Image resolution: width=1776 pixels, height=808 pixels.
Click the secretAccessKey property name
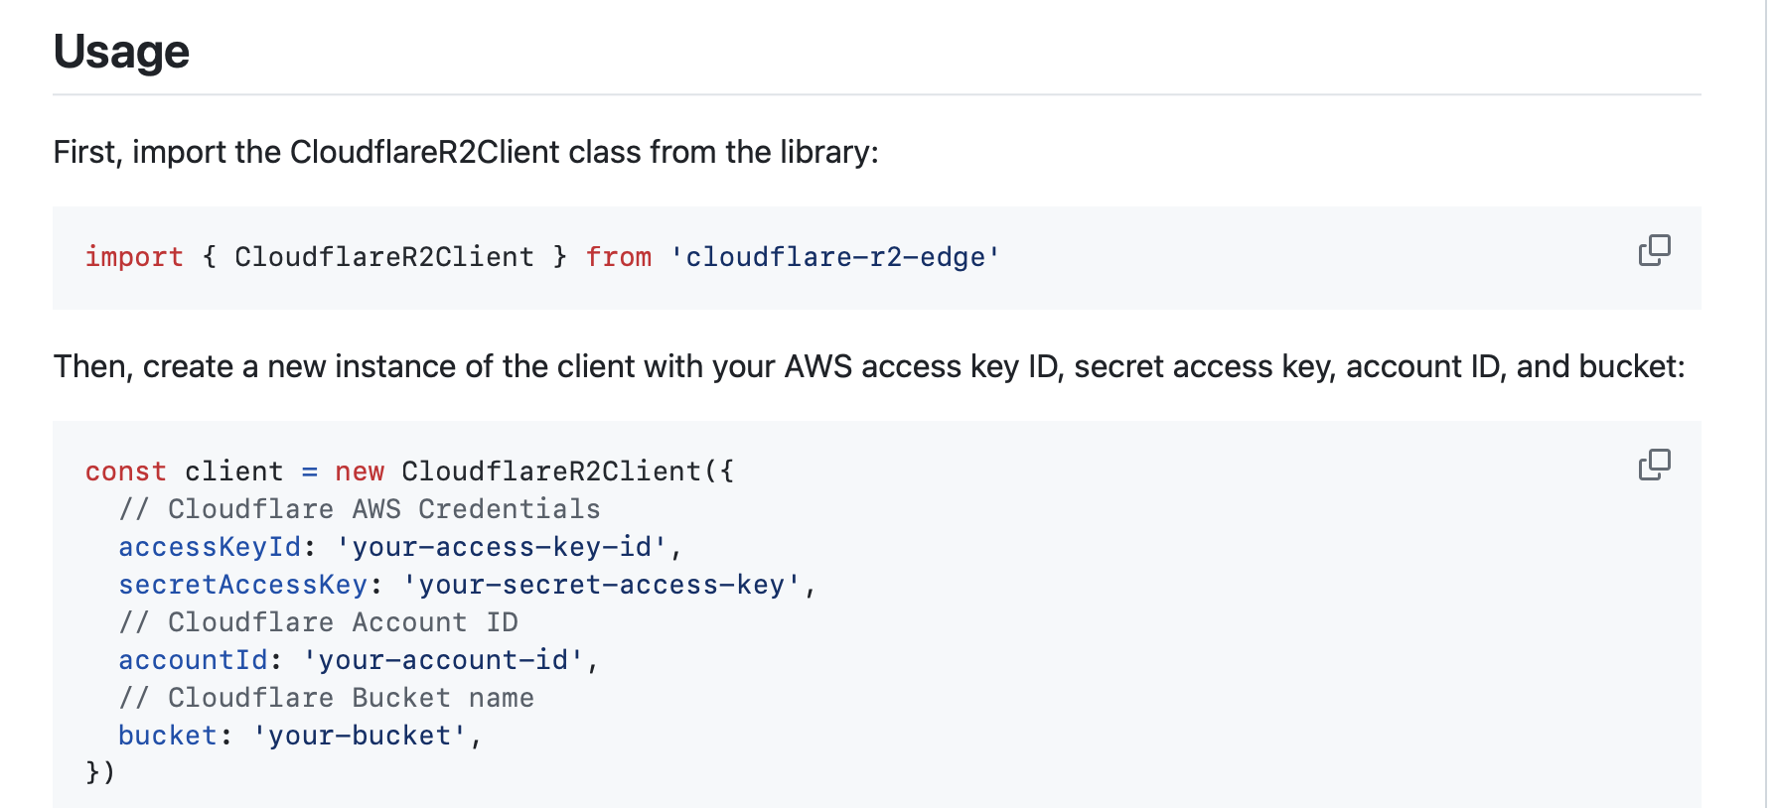(243, 585)
